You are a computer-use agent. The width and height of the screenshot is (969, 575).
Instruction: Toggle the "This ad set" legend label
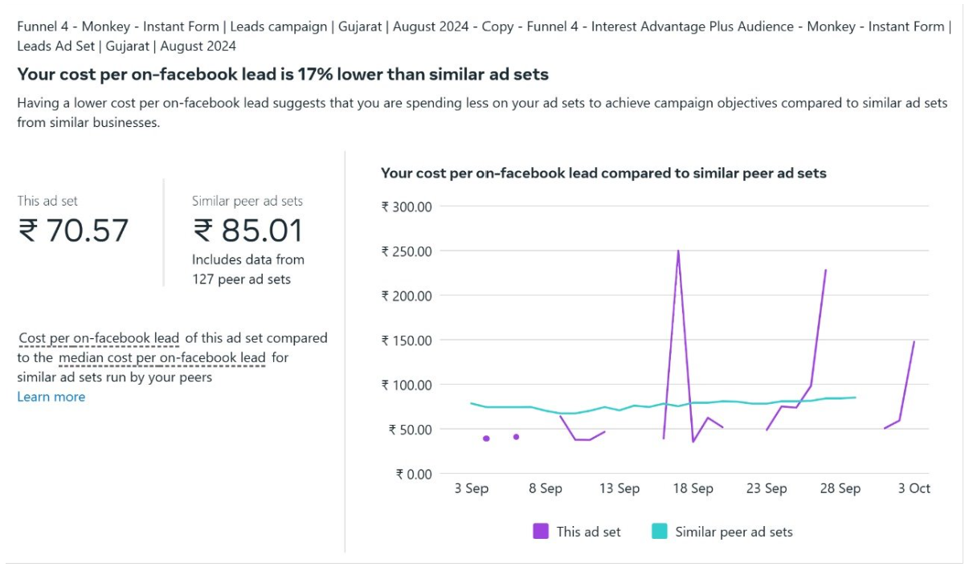click(x=588, y=532)
